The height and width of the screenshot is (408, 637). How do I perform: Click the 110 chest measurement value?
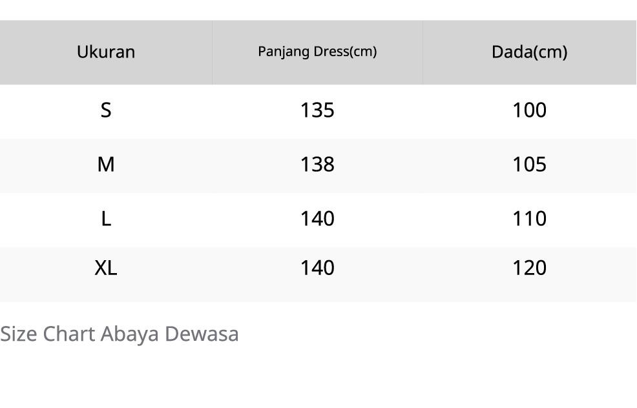pyautogui.click(x=529, y=219)
